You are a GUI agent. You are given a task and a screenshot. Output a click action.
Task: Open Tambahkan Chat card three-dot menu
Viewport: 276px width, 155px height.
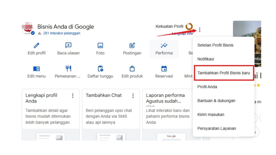pyautogui.click(x=133, y=96)
